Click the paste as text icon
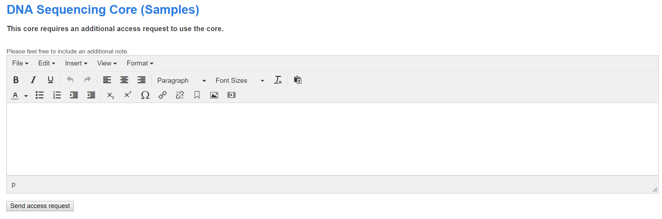Viewport: 662px width, 219px height. tap(298, 80)
